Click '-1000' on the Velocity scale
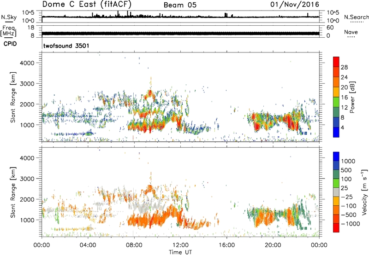 (350, 224)
